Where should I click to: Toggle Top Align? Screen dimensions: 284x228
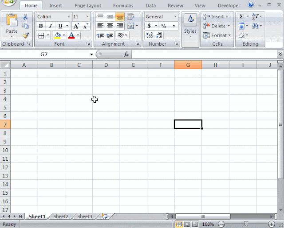100,17
